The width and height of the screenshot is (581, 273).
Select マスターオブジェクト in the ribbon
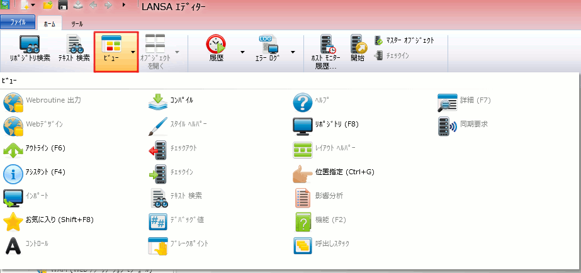[404, 40]
